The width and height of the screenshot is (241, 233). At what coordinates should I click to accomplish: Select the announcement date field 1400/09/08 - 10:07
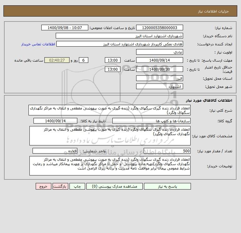[65, 28]
